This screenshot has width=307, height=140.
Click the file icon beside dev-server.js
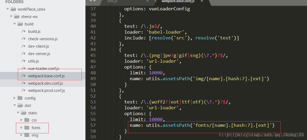click(24, 54)
